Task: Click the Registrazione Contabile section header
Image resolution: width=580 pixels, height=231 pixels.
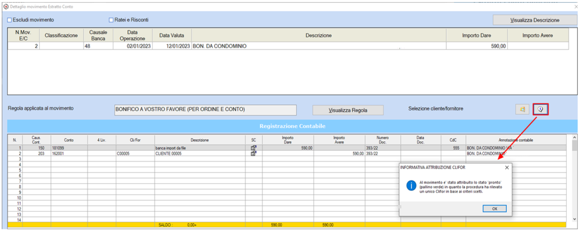Action: tap(292, 126)
